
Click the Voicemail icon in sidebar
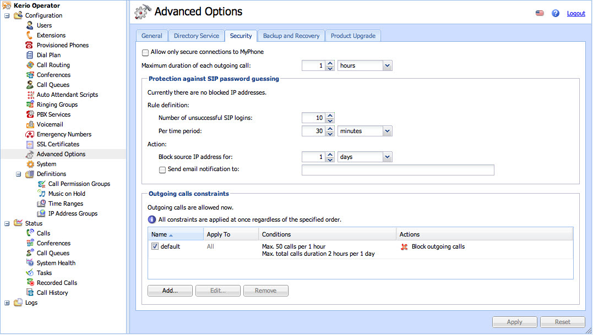click(30, 124)
